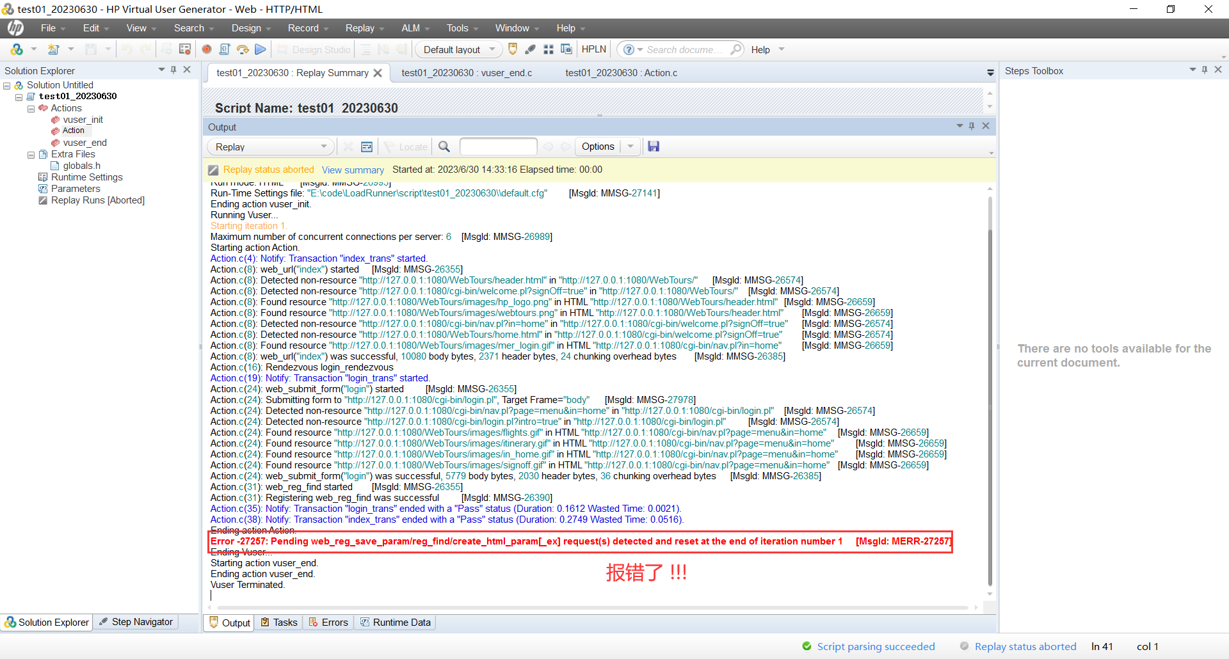Open the Tools menu

tap(462, 28)
